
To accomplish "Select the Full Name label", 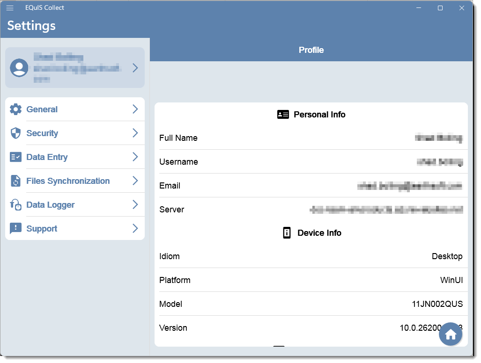I will [x=178, y=138].
